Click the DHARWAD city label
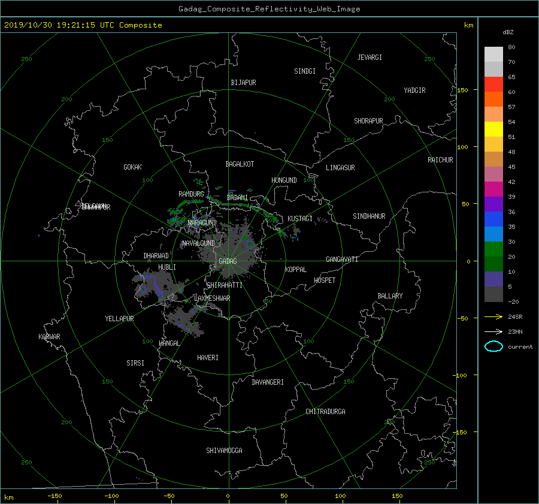 pyautogui.click(x=156, y=256)
